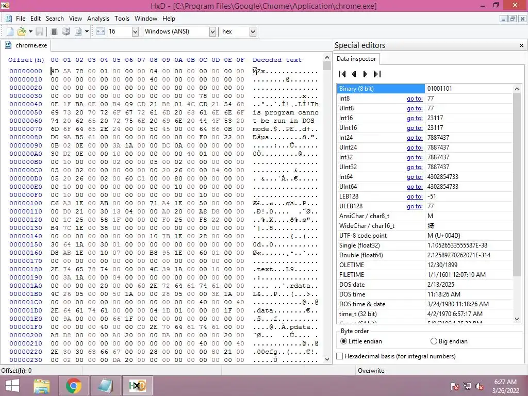Jump to first byte navigation icon
Image resolution: width=528 pixels, height=396 pixels.
(x=342, y=74)
